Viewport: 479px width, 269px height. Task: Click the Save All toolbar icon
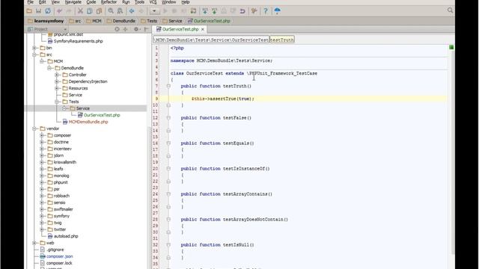pos(38,11)
